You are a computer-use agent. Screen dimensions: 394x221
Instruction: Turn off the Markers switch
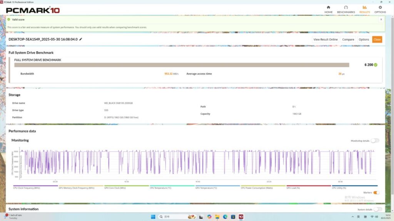(376, 193)
